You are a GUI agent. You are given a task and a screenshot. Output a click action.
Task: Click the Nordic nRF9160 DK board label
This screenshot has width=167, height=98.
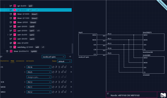click(x=125, y=95)
